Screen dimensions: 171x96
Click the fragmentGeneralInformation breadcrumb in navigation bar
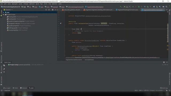click(94, 7)
